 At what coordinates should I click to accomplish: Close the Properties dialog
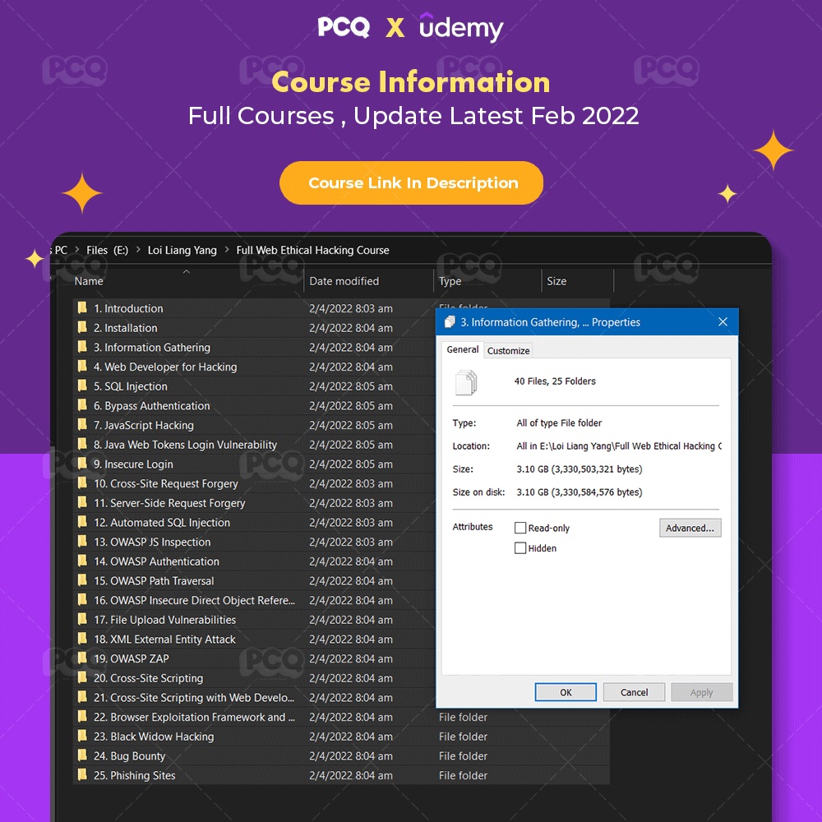point(723,322)
